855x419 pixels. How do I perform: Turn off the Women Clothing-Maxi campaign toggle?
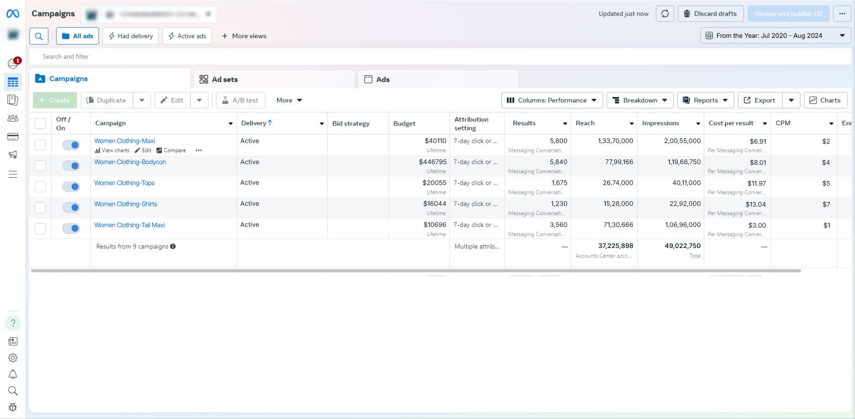(x=71, y=145)
